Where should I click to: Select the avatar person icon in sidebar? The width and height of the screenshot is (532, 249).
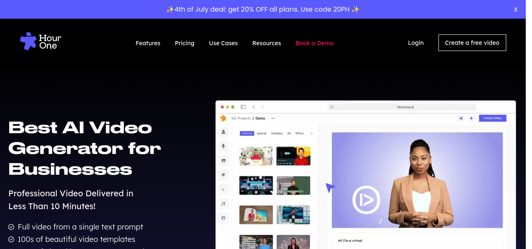pyautogui.click(x=224, y=132)
